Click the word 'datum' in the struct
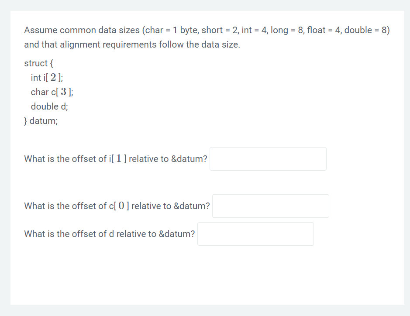The height and width of the screenshot is (316, 410). coord(43,121)
